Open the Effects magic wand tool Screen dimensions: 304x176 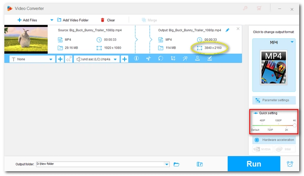[x=185, y=58]
